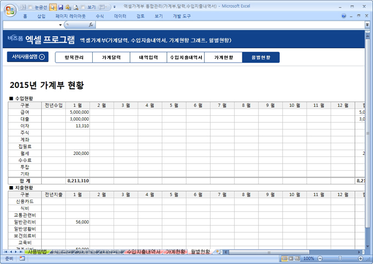Viewport: 373px width, 264px height.
Task: Select the 급여 1월 cell with 5,000,000
Action: [77, 111]
